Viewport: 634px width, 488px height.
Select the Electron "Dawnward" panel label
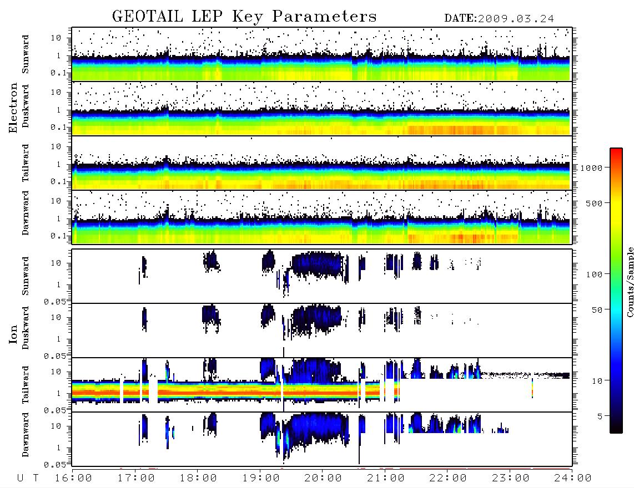coord(26,213)
